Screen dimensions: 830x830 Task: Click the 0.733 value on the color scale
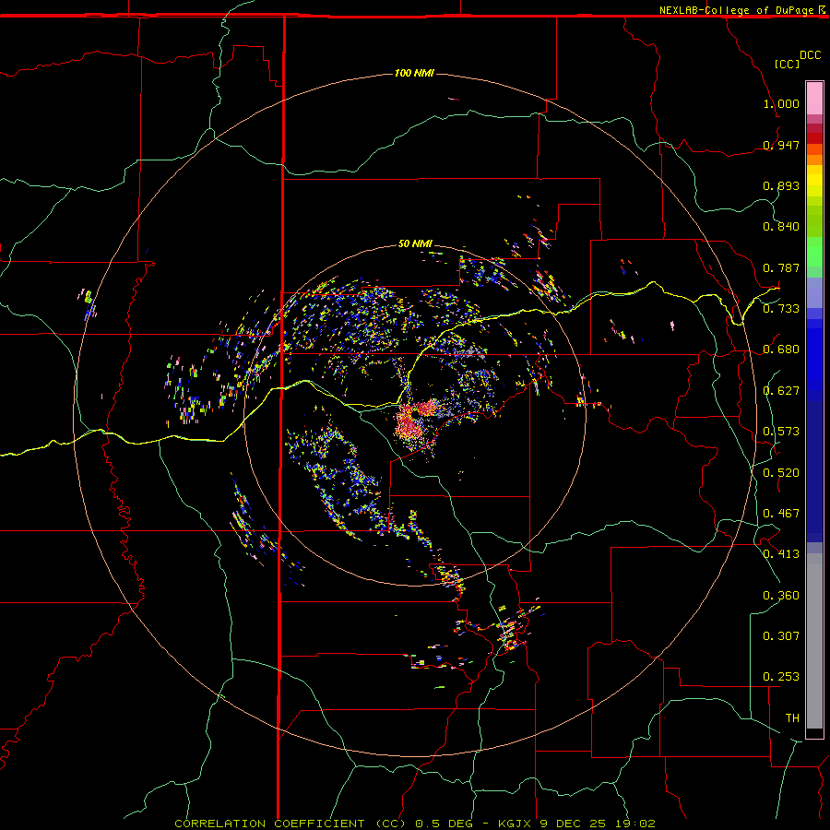pos(781,309)
